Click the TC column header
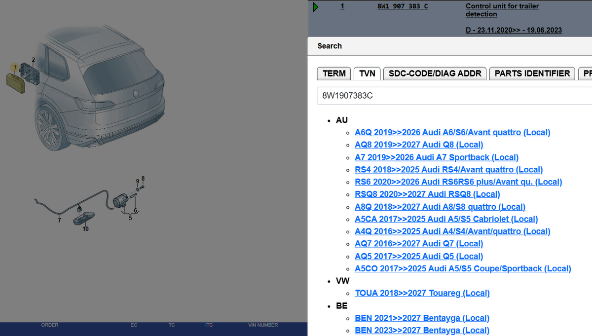The image size is (592, 336). (x=172, y=325)
